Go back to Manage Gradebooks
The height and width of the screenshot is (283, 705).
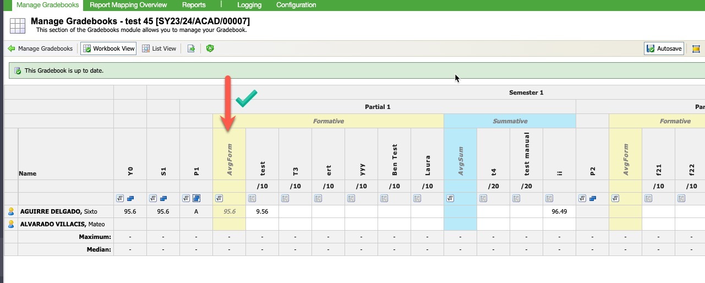(40, 48)
